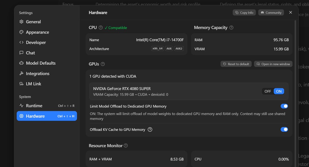309x167 pixels.
Task: Select the Hardware system section
Action: click(x=47, y=116)
